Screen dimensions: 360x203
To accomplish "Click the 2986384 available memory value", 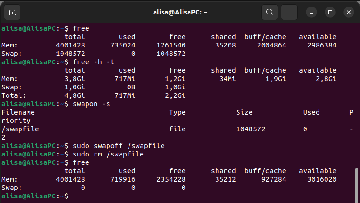I will (x=322, y=45).
